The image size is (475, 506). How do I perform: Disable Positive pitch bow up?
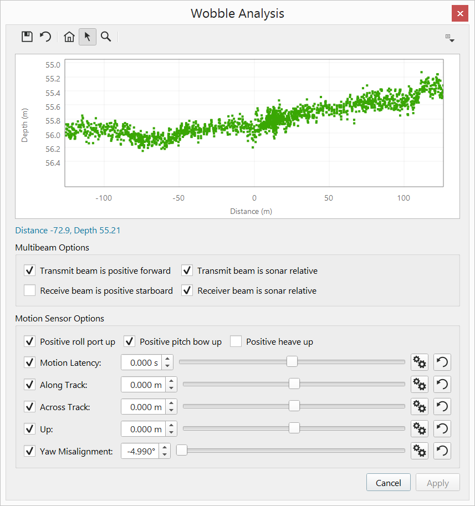129,341
